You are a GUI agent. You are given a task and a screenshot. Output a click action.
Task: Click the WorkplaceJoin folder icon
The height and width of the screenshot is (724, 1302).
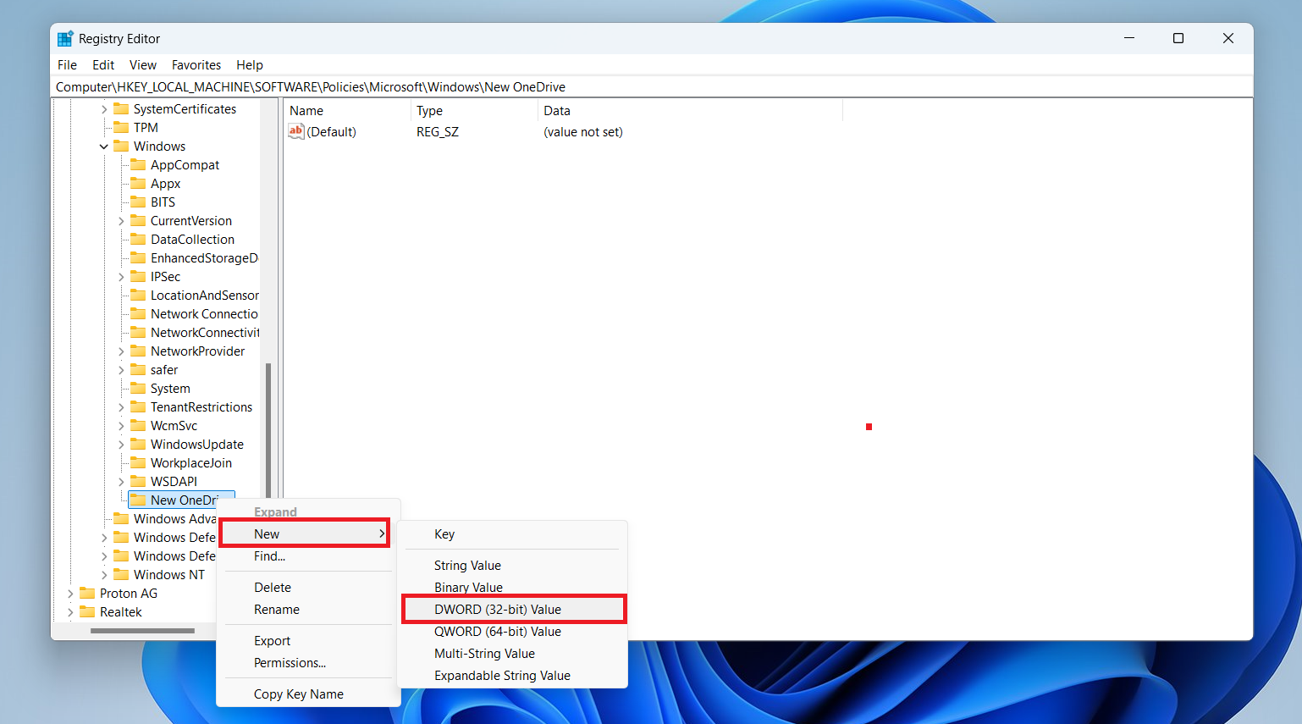138,462
